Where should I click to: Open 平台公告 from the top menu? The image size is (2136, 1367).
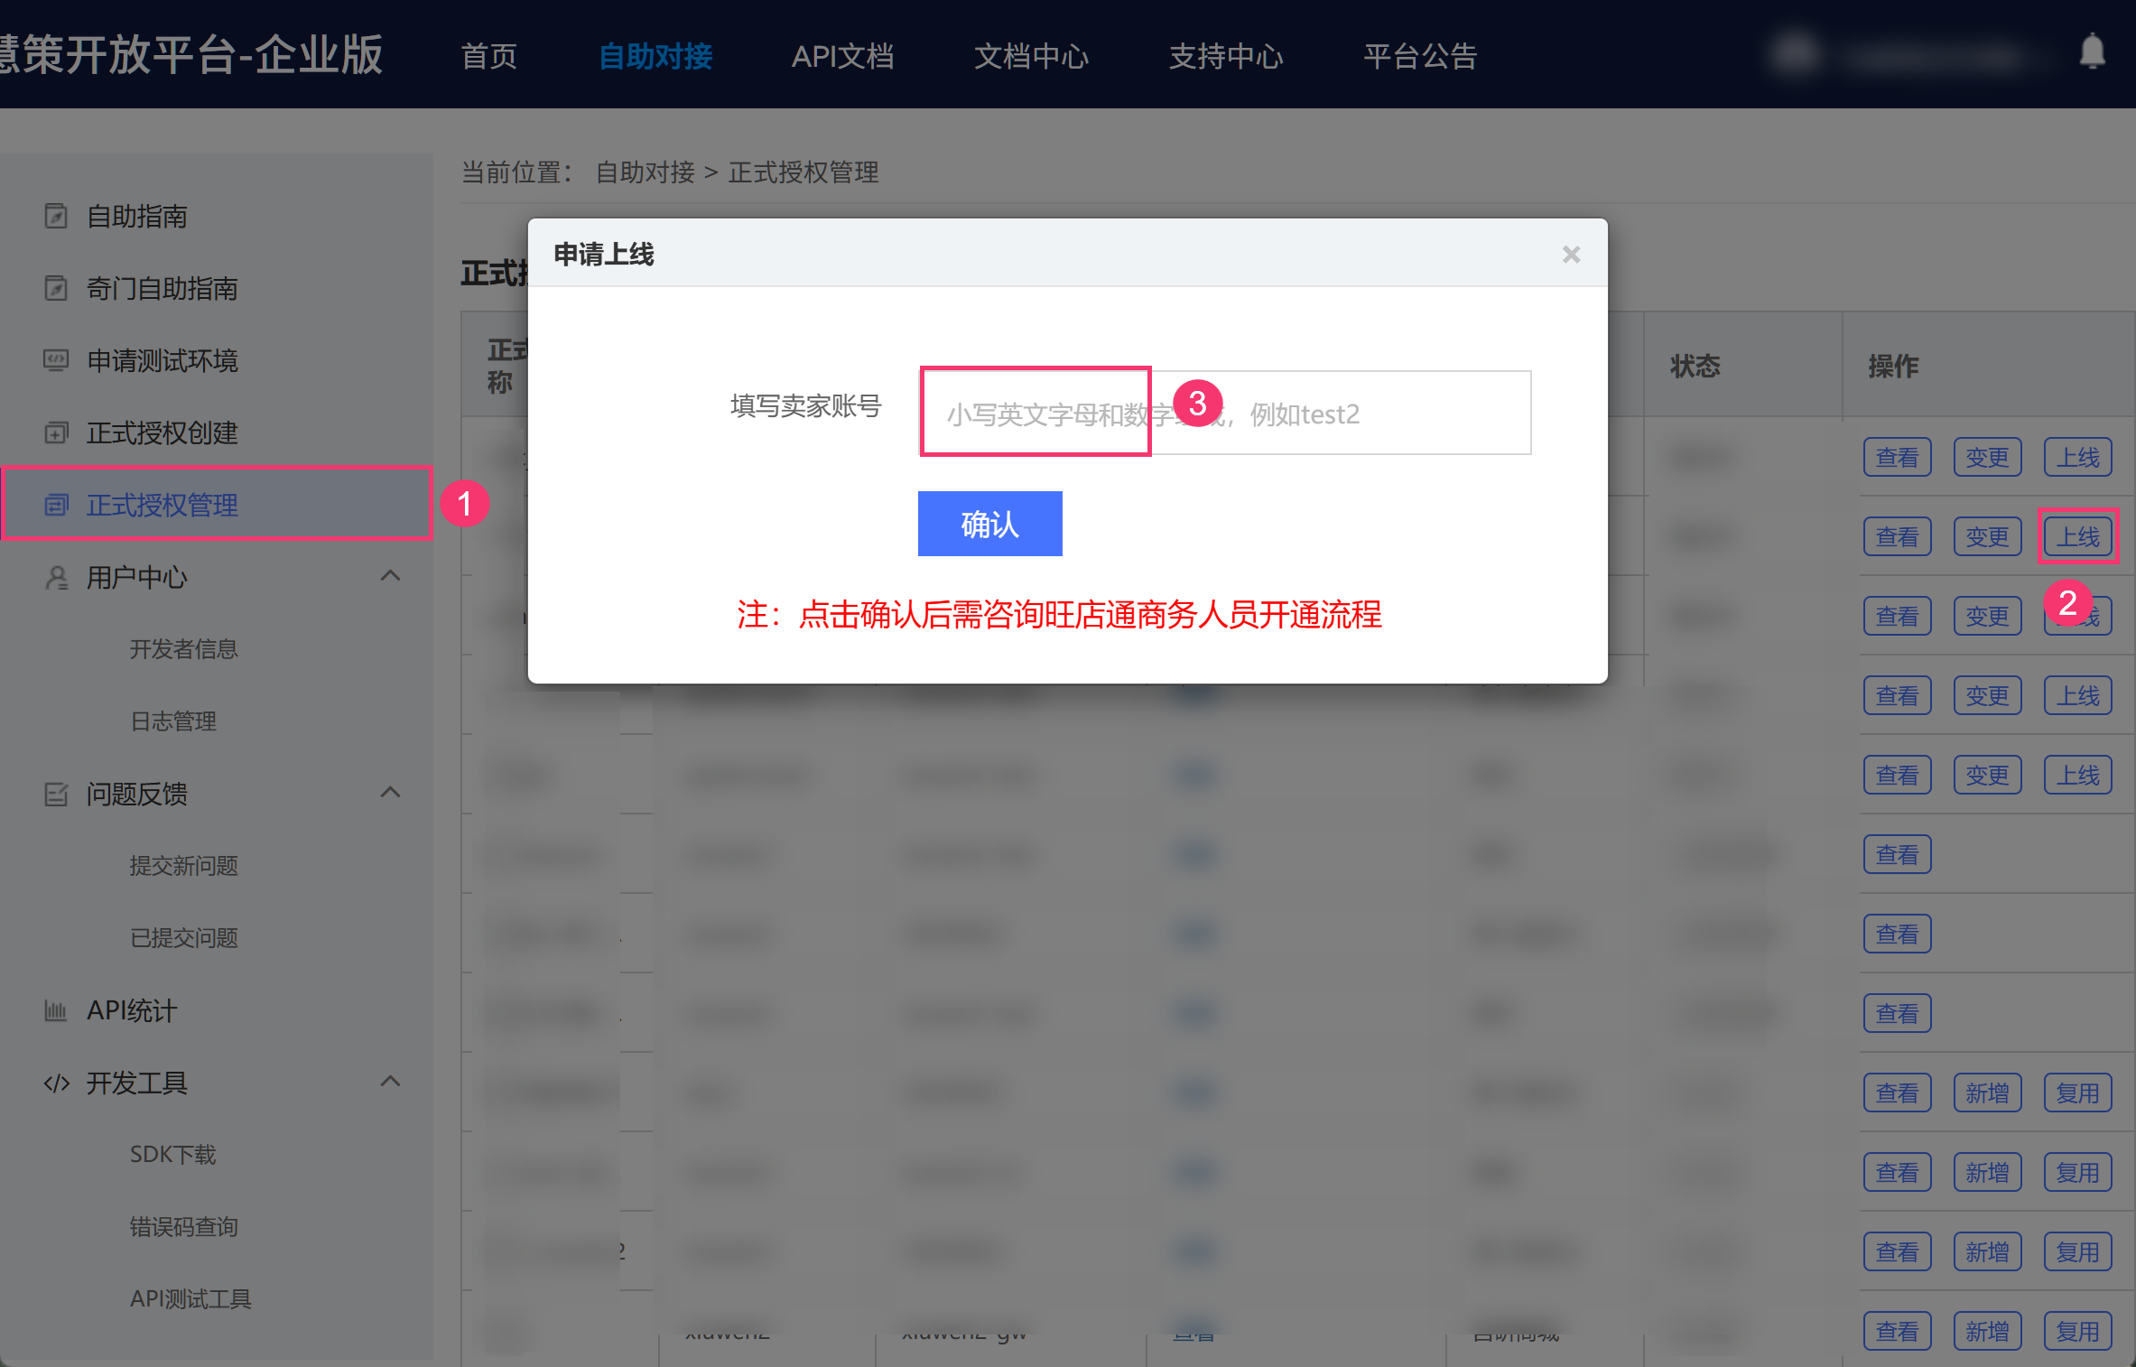click(x=1419, y=56)
